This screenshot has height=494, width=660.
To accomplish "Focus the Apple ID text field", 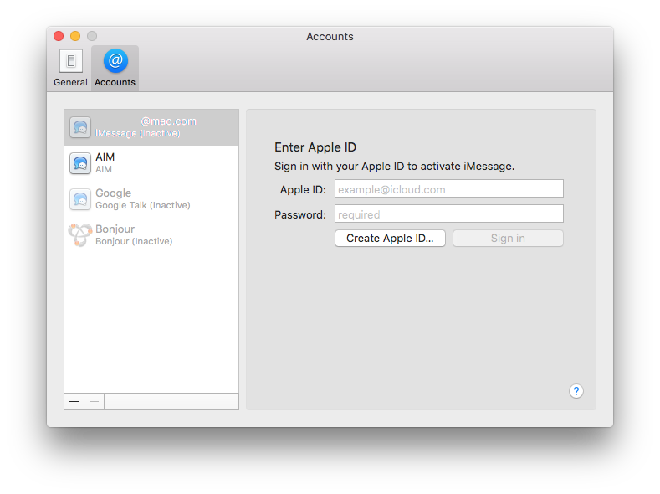I will click(x=448, y=189).
